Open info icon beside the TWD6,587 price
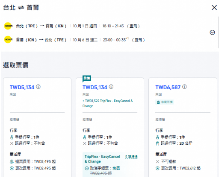Image resolution: width=219 pixels, height=178 pixels. (x=184, y=87)
